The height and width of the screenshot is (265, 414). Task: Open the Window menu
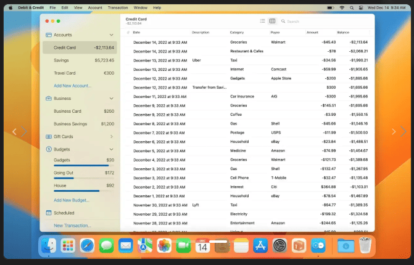pyautogui.click(x=141, y=7)
